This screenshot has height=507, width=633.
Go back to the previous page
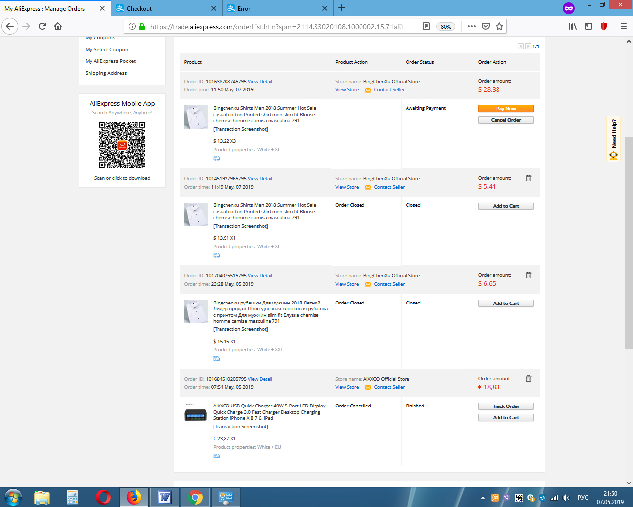(x=10, y=26)
